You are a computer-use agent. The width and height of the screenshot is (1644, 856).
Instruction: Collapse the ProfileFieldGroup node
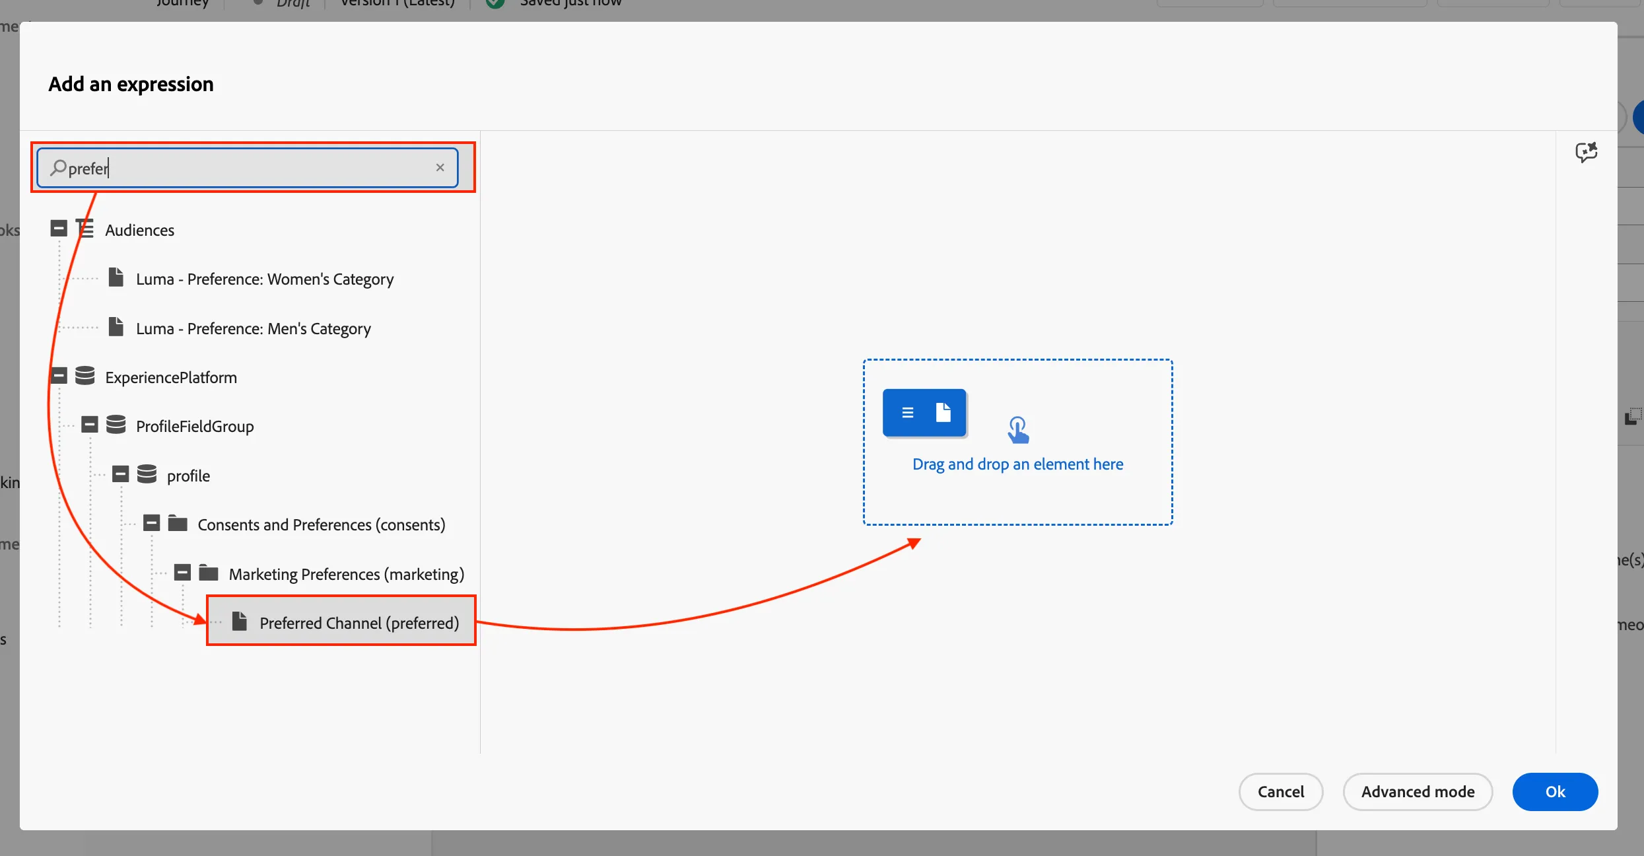pyautogui.click(x=90, y=425)
